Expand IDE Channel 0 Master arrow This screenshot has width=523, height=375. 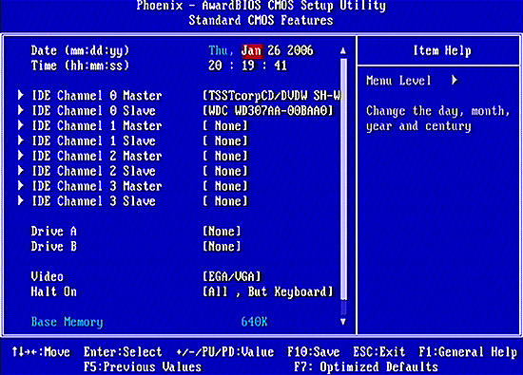(21, 95)
